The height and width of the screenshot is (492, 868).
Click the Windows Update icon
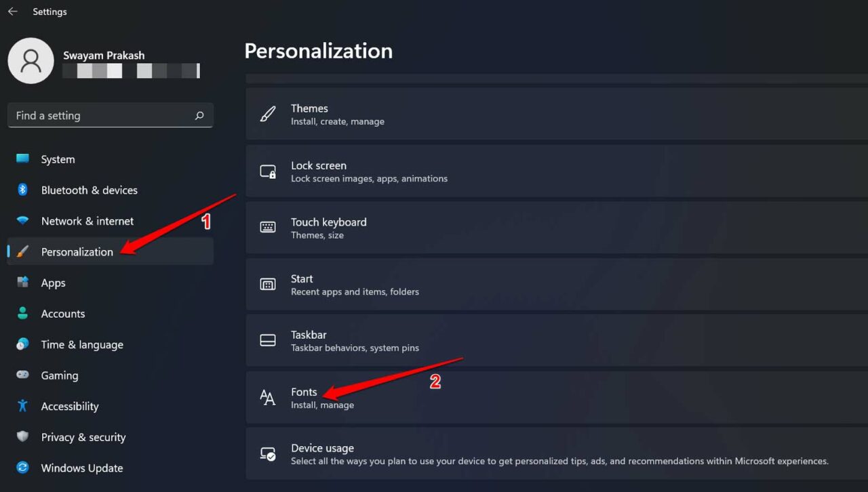22,468
